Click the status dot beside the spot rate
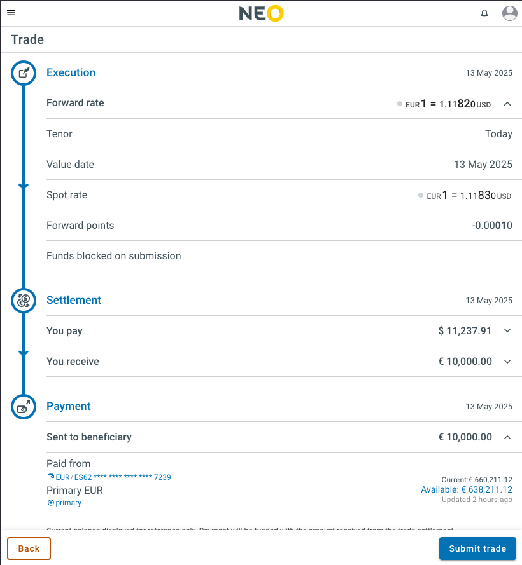Viewport: 522px width, 565px height. click(x=420, y=196)
